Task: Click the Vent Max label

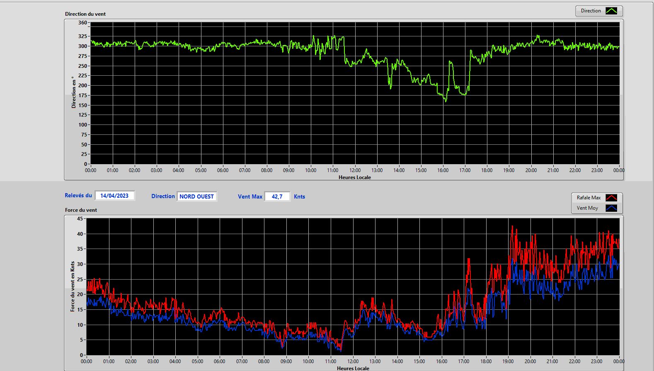Action: point(250,197)
